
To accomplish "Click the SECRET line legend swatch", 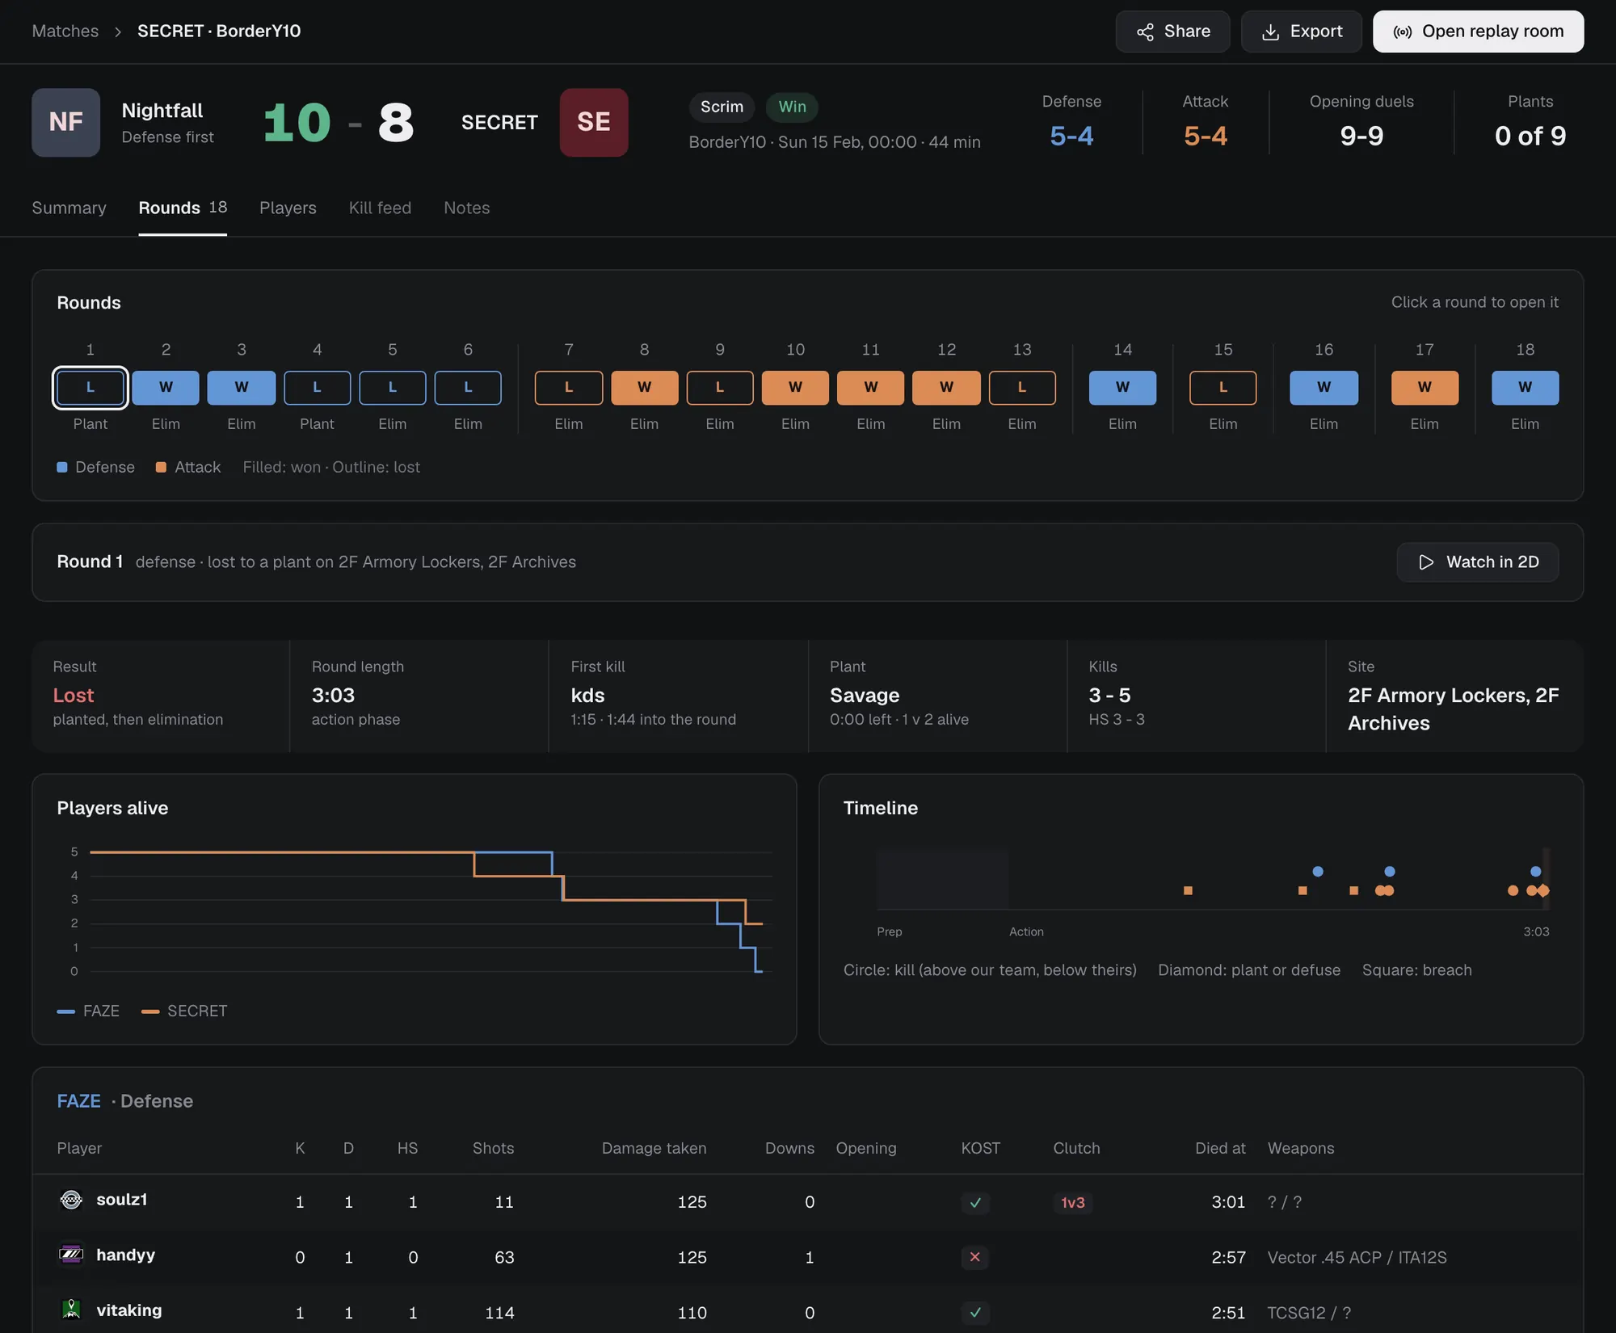I will [x=150, y=1011].
